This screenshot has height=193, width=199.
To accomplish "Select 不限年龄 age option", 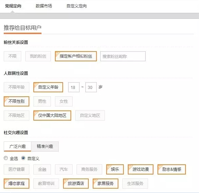I will (x=17, y=87).
